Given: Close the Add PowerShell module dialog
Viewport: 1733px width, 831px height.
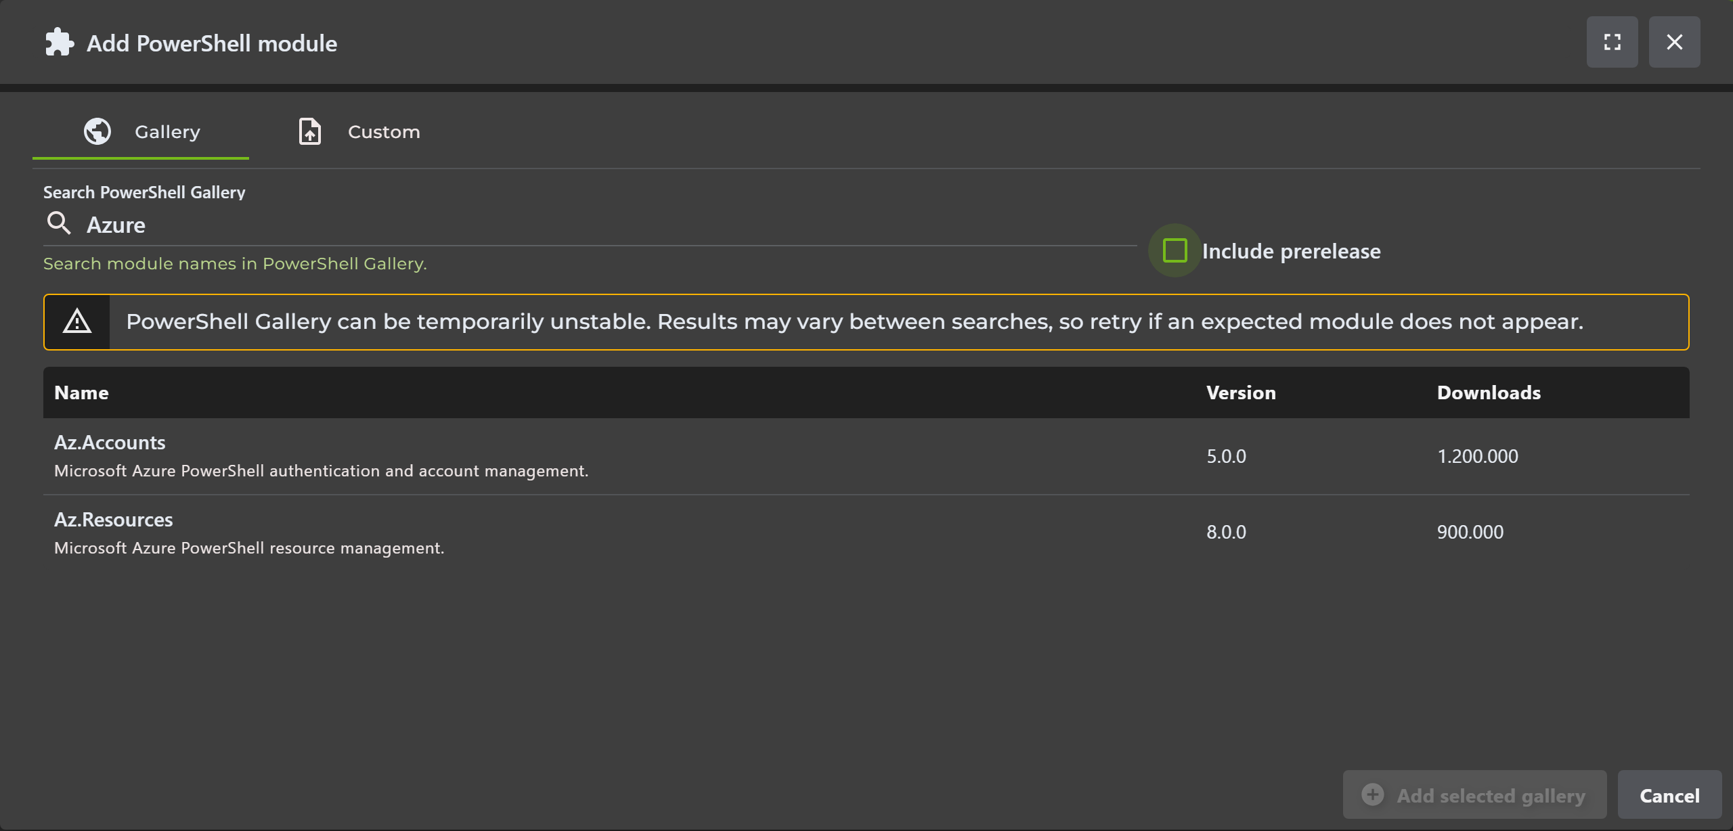Looking at the screenshot, I should tap(1674, 42).
